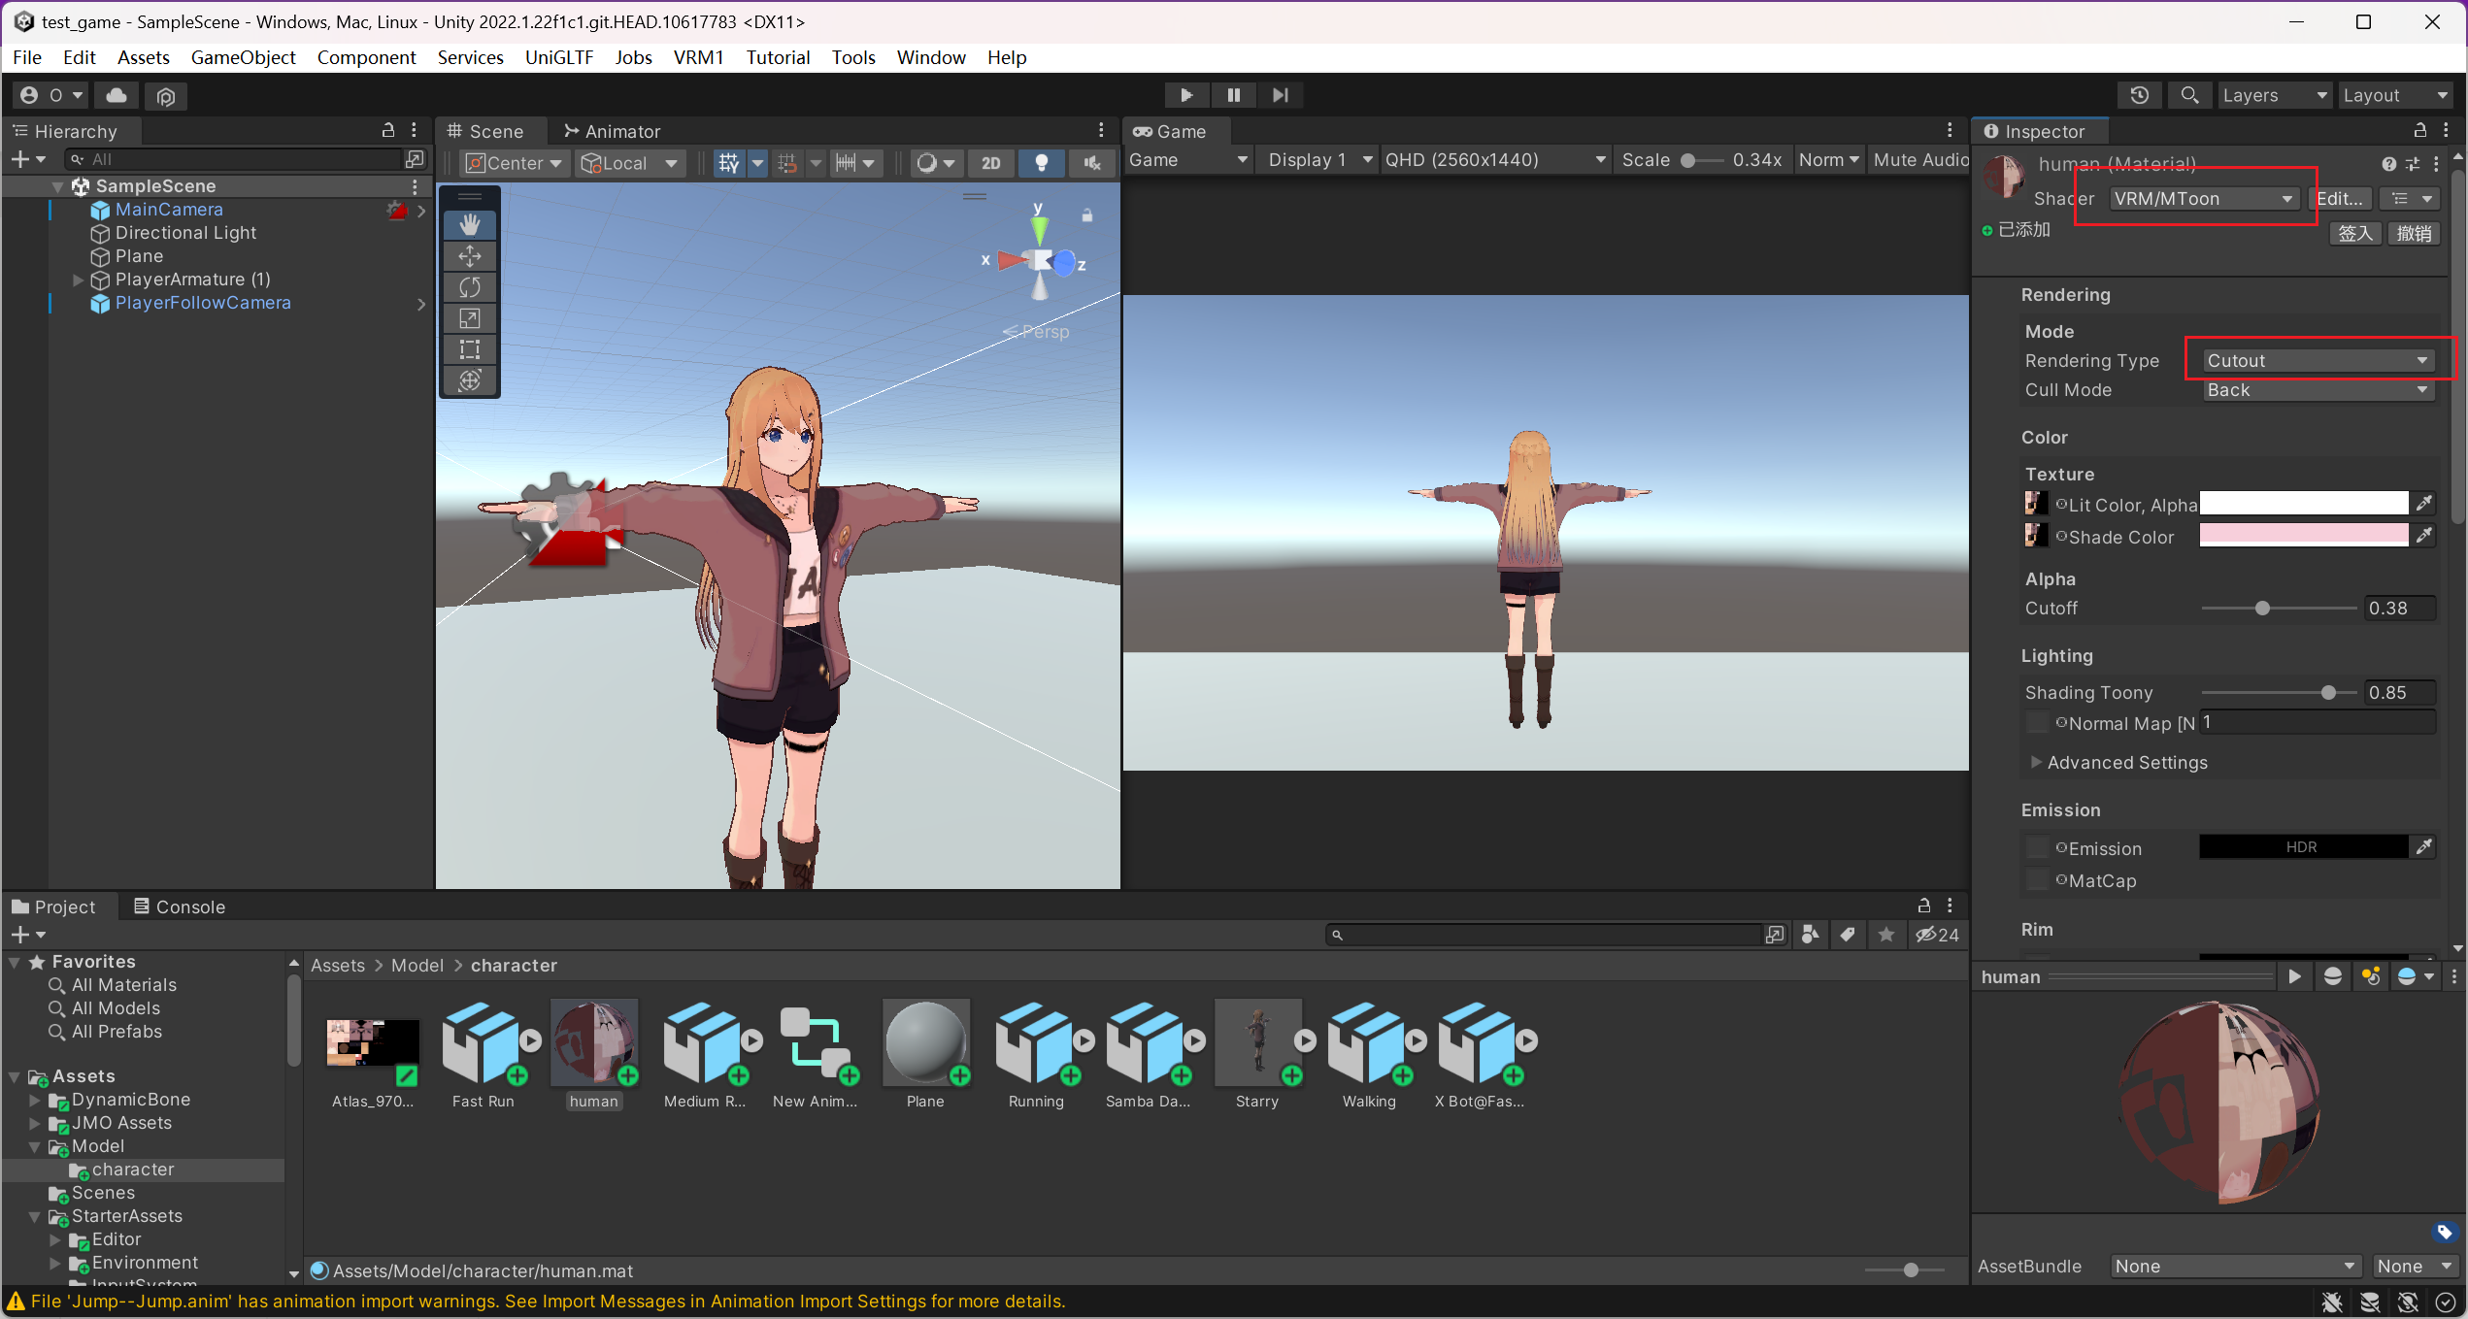
Task: Expand PlayerArmature in the Hierarchy
Action: [x=78, y=280]
